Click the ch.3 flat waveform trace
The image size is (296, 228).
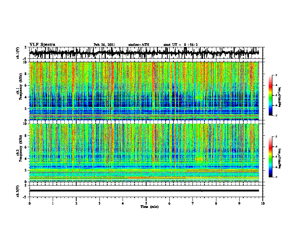pos(144,191)
